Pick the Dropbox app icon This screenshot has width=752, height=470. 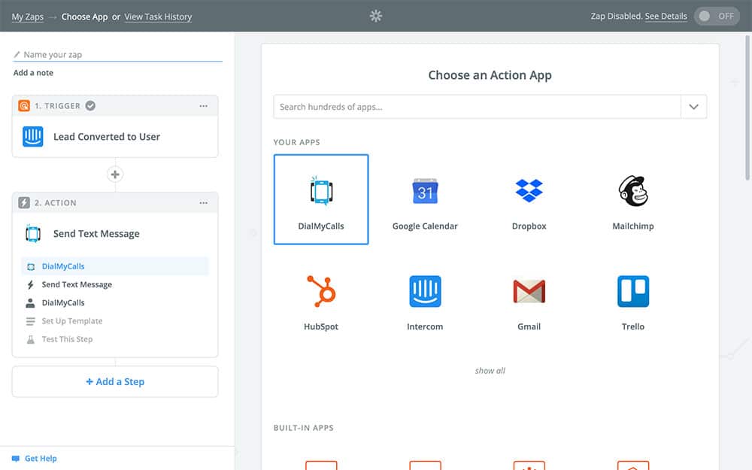coord(529,191)
